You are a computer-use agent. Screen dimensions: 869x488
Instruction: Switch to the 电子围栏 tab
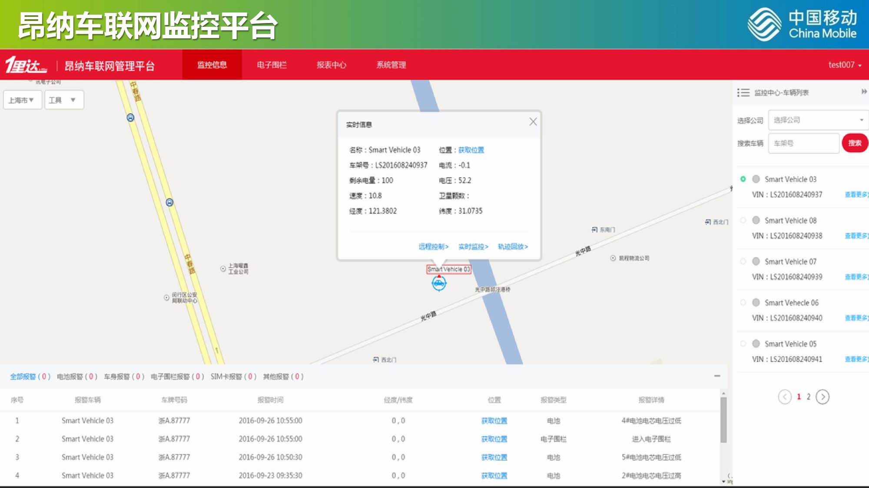[x=272, y=65]
